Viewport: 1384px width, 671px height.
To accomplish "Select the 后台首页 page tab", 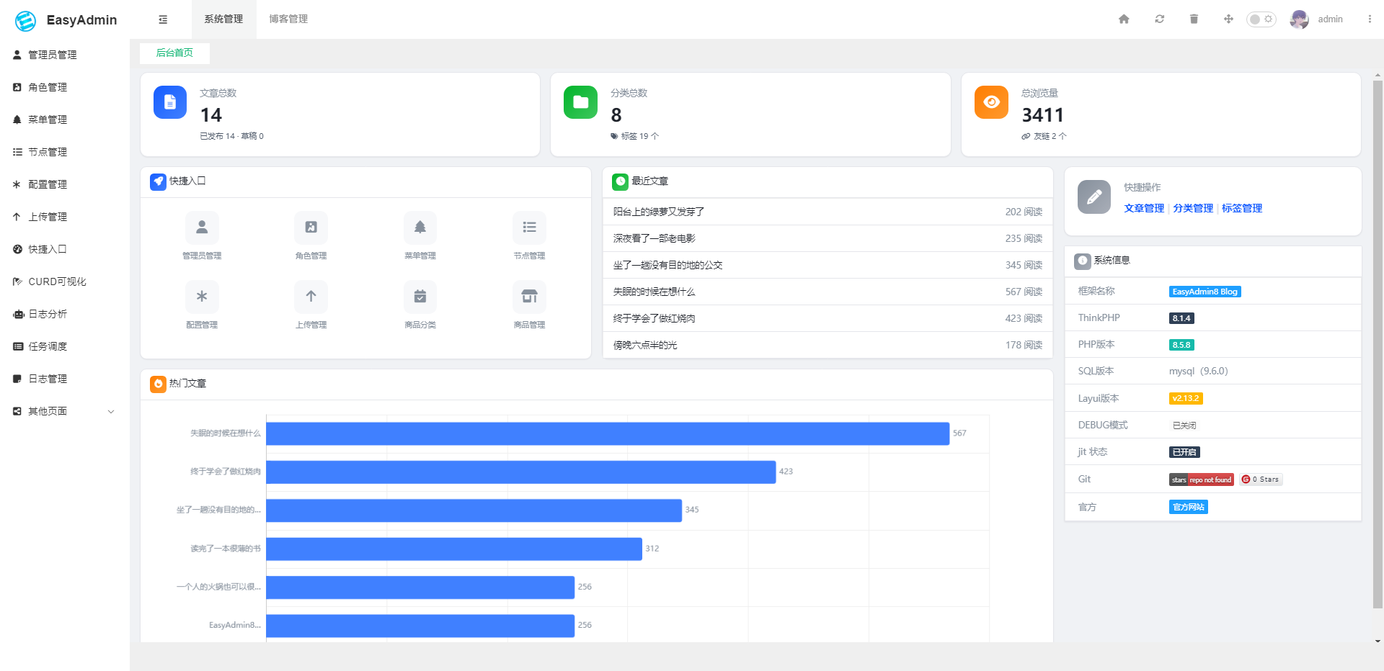I will tap(174, 53).
